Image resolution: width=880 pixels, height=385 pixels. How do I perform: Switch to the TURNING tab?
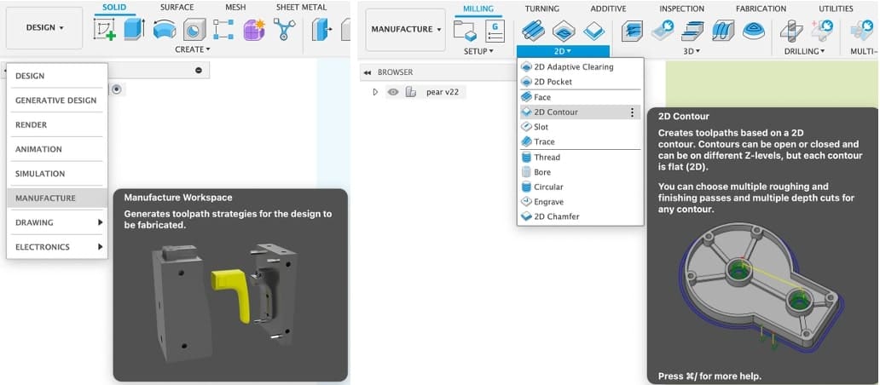tap(542, 9)
